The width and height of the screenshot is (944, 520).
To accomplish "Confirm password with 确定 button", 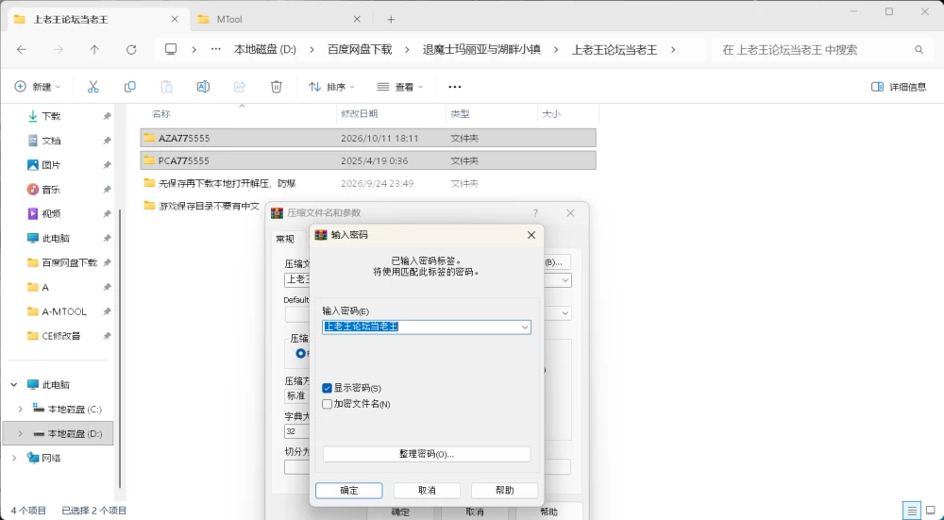I will coord(348,491).
